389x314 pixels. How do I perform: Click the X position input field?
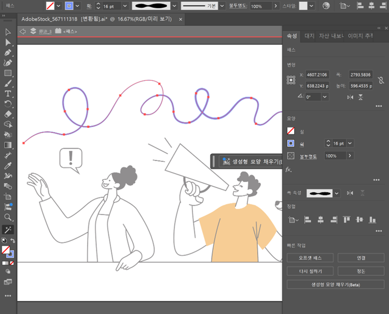[317, 75]
